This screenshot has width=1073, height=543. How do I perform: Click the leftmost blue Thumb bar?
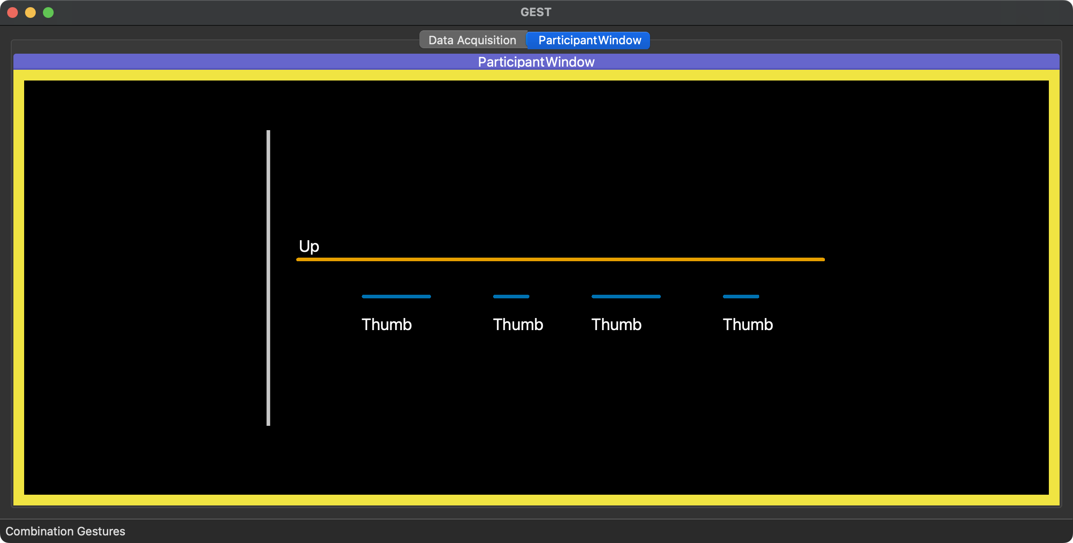point(396,297)
